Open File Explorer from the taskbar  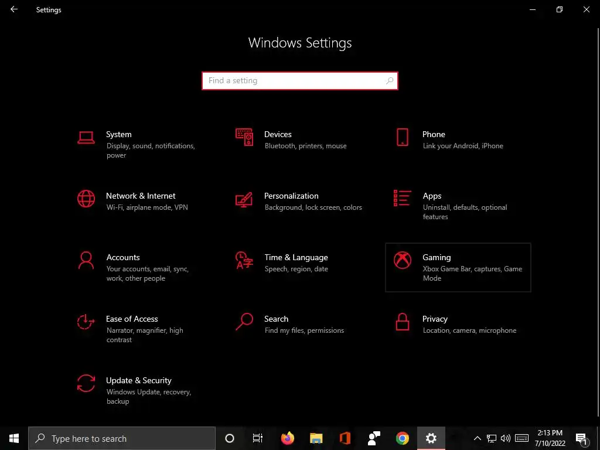316,438
